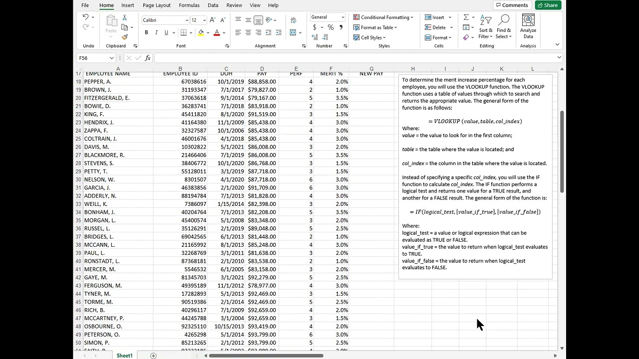This screenshot has height=359, width=639.
Task: Click the Merge & Center icon
Action: [293, 32]
